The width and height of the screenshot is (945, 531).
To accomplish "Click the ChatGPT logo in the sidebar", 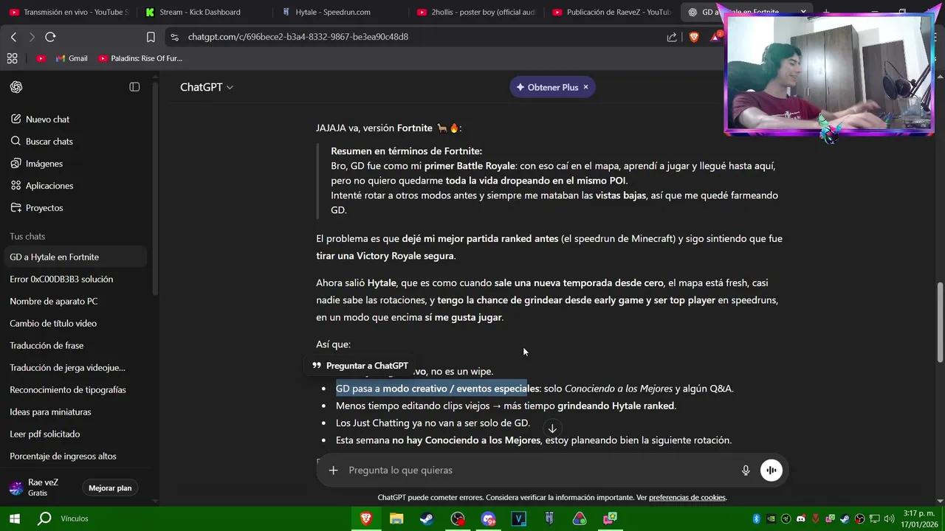I will [16, 87].
